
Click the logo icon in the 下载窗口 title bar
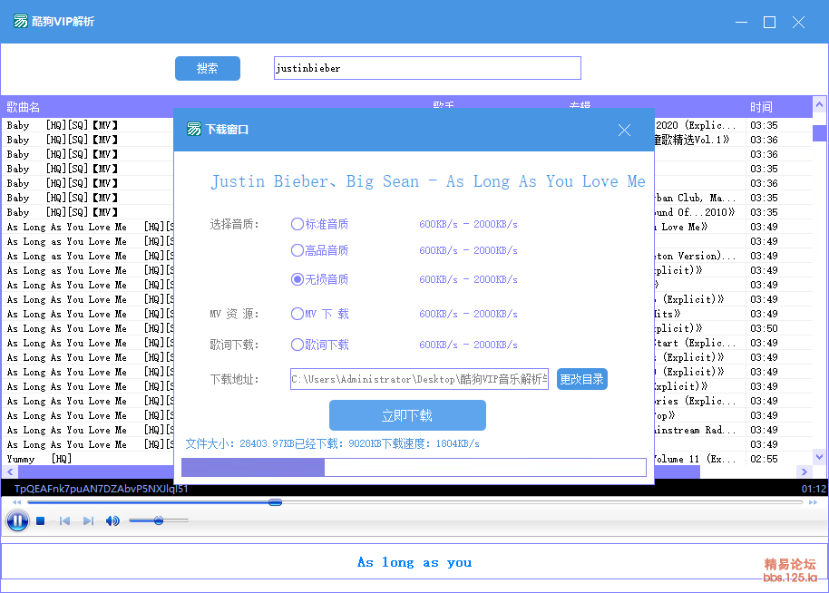tap(194, 129)
